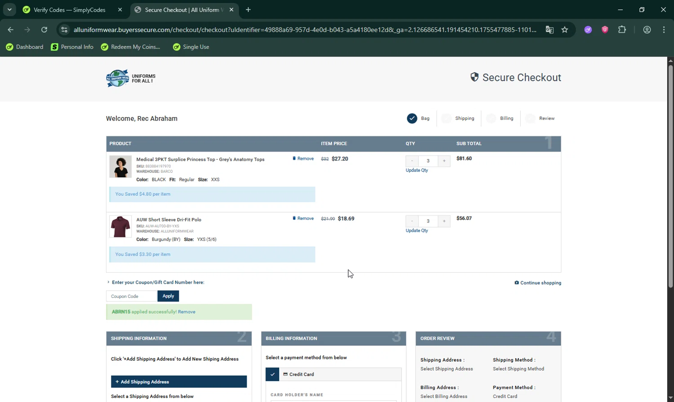Click quantity field for Medical Princess Top
Screen dimensions: 674x402
pyautogui.click(x=428, y=161)
